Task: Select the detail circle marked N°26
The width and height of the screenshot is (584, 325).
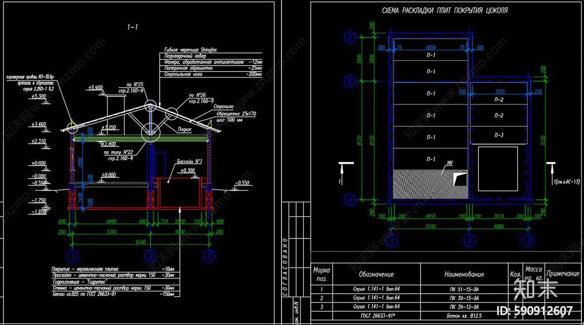Action: 172,114
